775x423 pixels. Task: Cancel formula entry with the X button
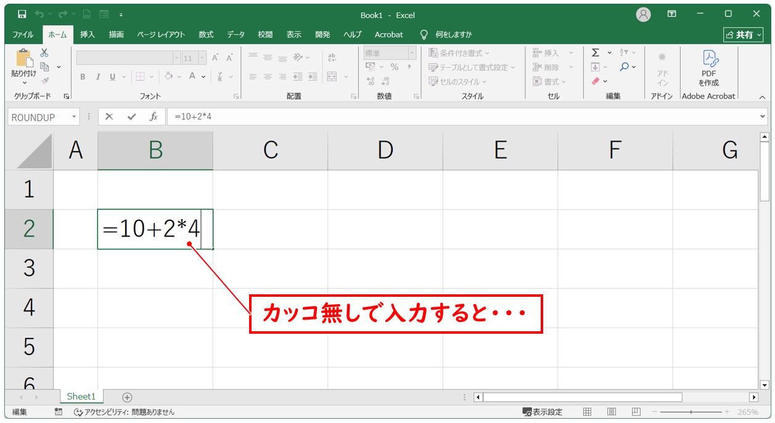(x=109, y=117)
